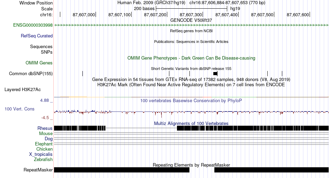The height and width of the screenshot is (178, 329).
Task: Click the hg19 label beside scale bar
Action: tap(235, 9)
